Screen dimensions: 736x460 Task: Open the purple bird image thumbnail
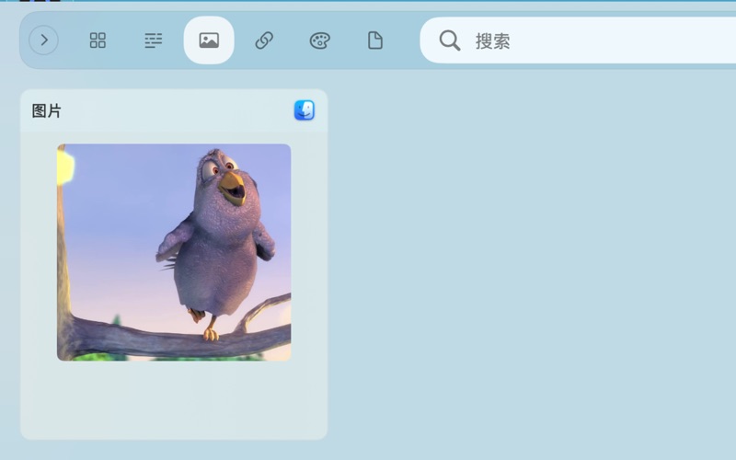click(x=174, y=252)
